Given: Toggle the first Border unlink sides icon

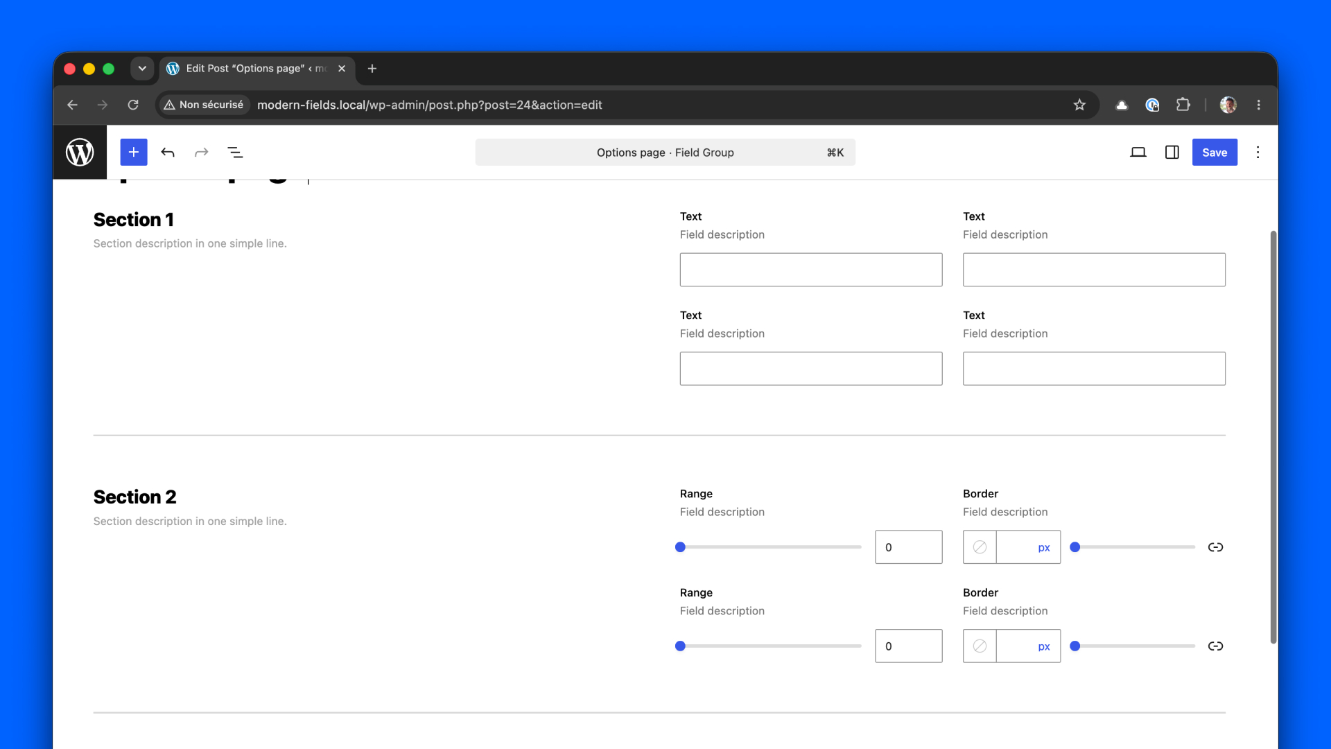Looking at the screenshot, I should tap(1215, 547).
